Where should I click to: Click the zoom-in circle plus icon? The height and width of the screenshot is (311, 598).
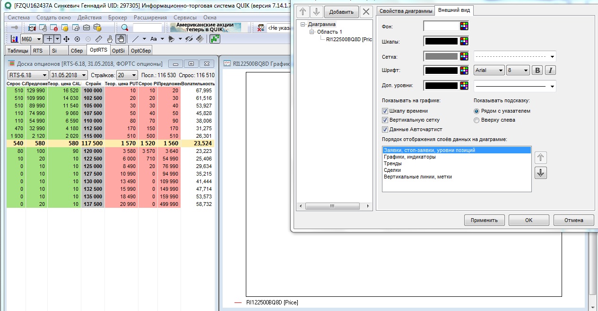[x=77, y=39]
